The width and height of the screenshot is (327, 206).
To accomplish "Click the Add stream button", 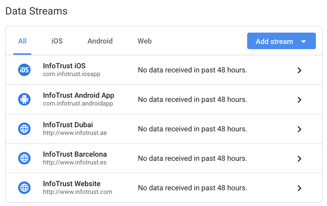I will [274, 42].
